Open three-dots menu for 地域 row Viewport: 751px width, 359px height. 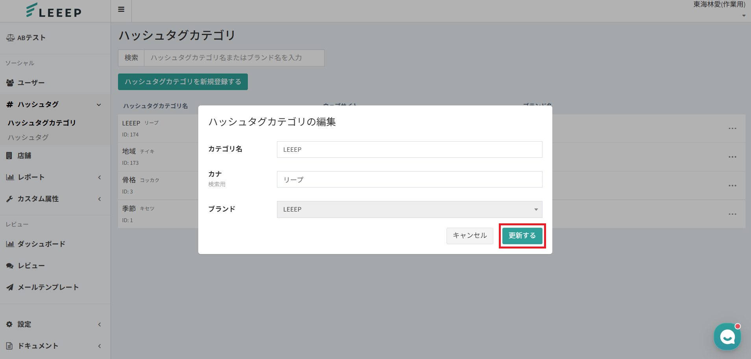(x=732, y=157)
